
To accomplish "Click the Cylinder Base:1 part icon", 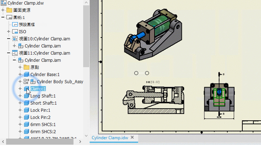I will (x=27, y=74).
